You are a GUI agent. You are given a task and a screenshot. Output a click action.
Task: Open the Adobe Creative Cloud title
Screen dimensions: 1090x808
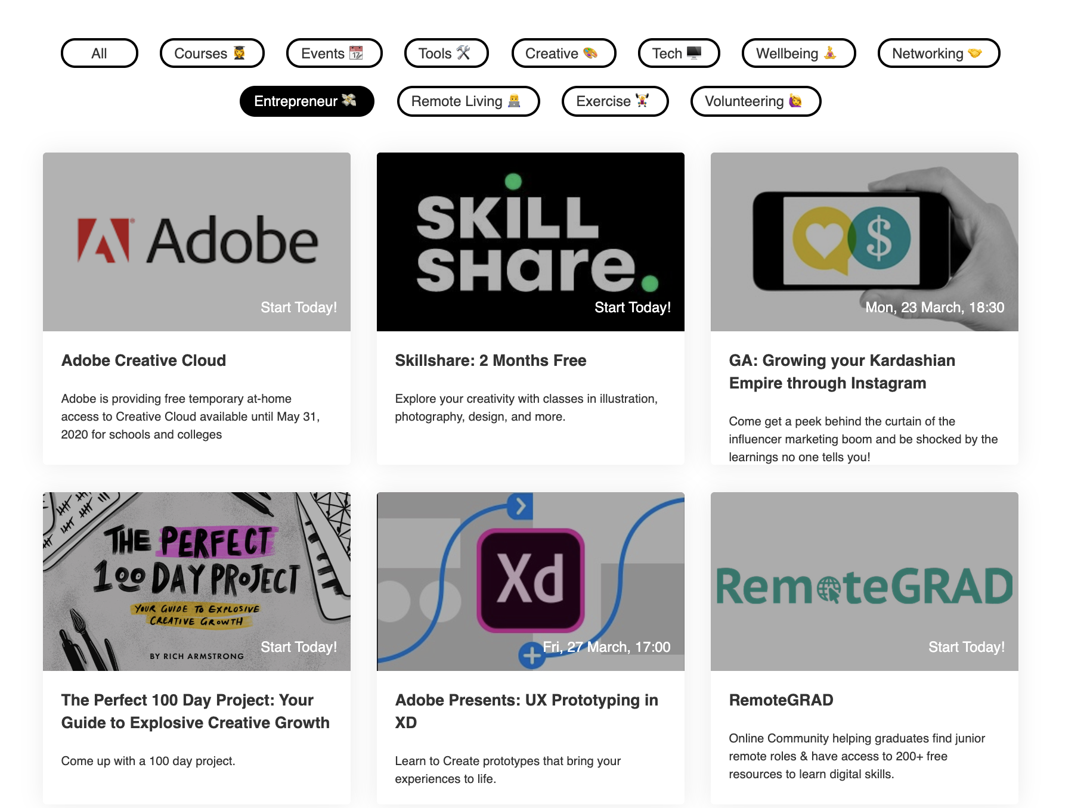(144, 361)
